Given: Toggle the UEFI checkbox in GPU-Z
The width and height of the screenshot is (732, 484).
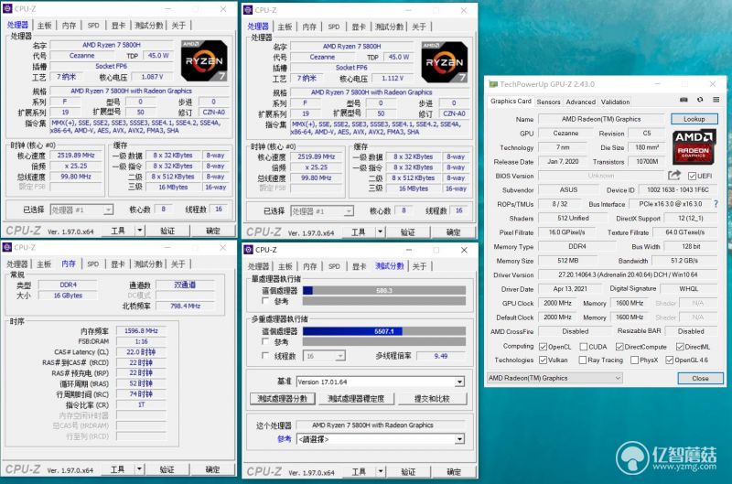Looking at the screenshot, I should click(x=692, y=176).
